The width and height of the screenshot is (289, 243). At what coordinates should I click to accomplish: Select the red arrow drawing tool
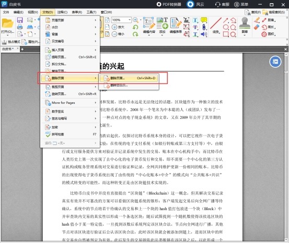(x=226, y=20)
